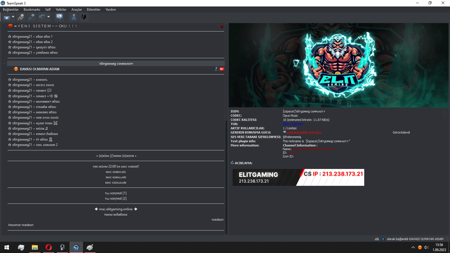Image resolution: width=450 pixels, height=253 pixels.
Task: Open the Yardım menu
Action: (x=111, y=10)
